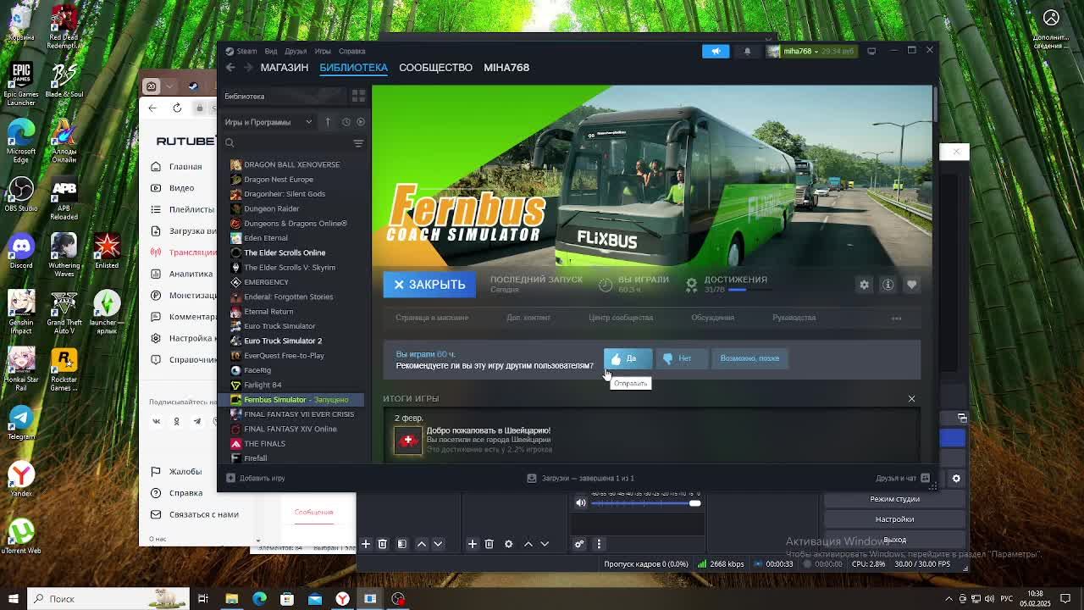Select The Elder Scrolls Online in library
1084x610 pixels.
click(285, 252)
